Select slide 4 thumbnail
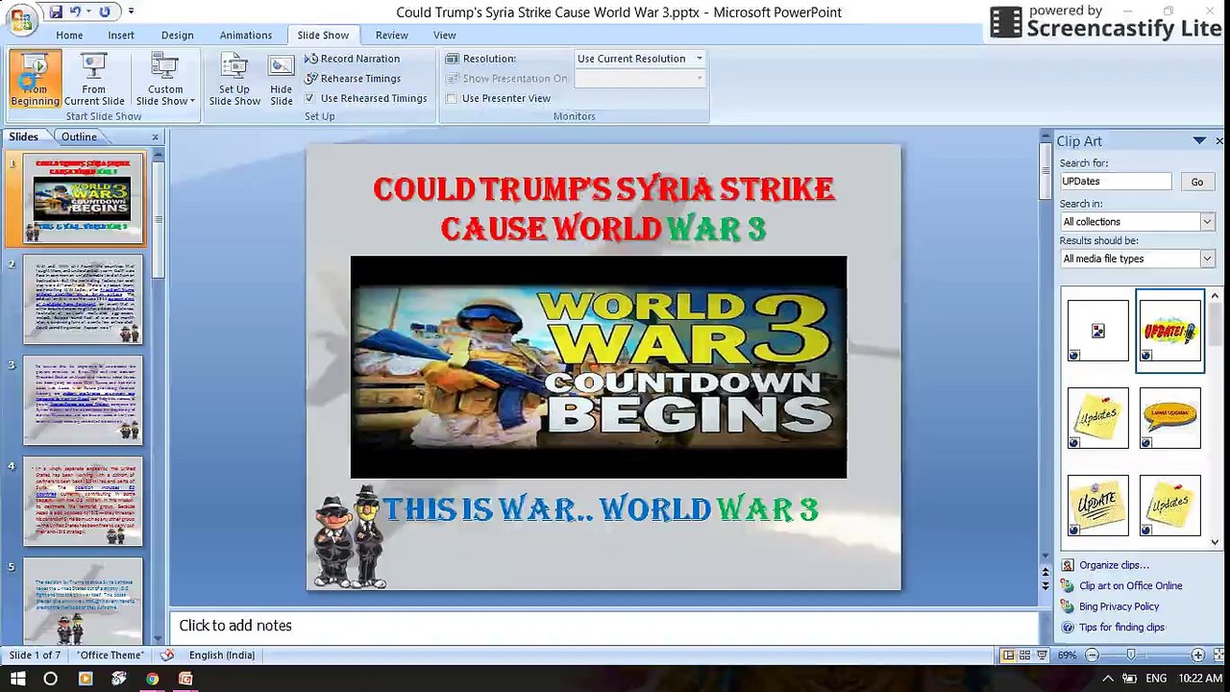The height and width of the screenshot is (692, 1230). click(84, 502)
